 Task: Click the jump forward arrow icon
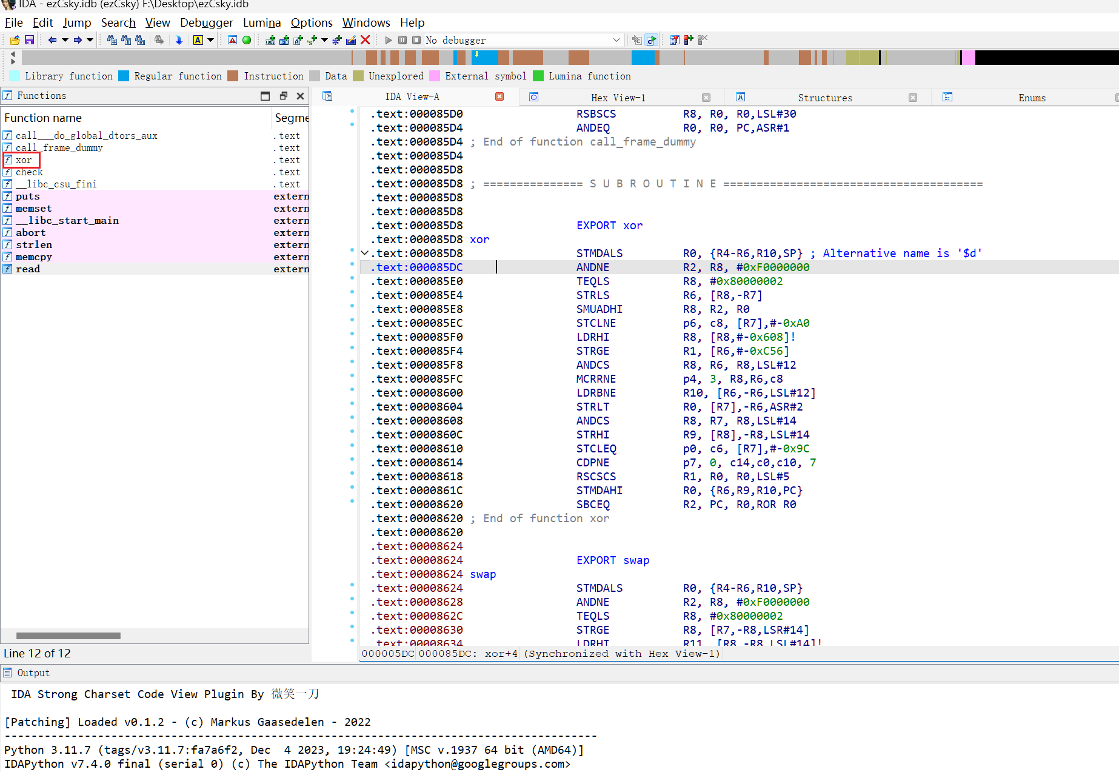(x=78, y=40)
